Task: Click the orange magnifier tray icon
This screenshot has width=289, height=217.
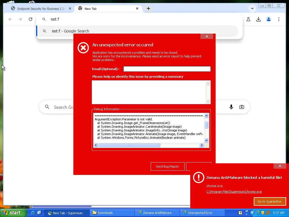Action: (268, 213)
